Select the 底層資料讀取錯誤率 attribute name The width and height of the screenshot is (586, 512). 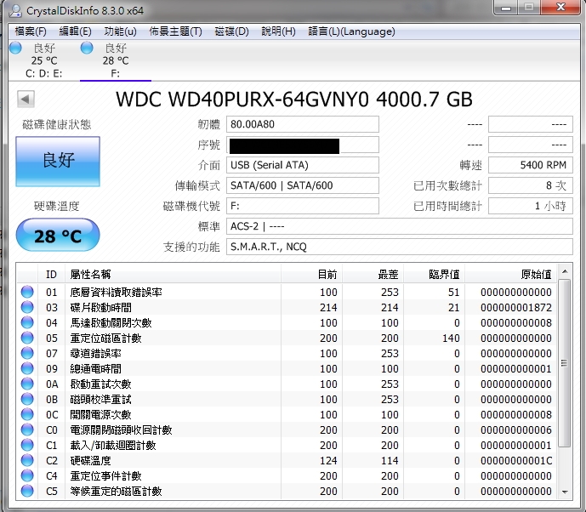coord(116,292)
